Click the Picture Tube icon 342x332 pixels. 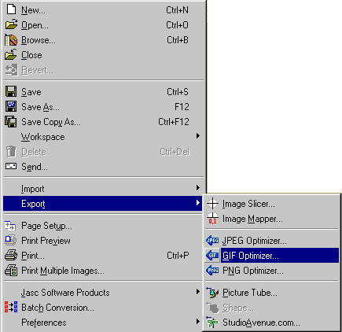tap(212, 293)
